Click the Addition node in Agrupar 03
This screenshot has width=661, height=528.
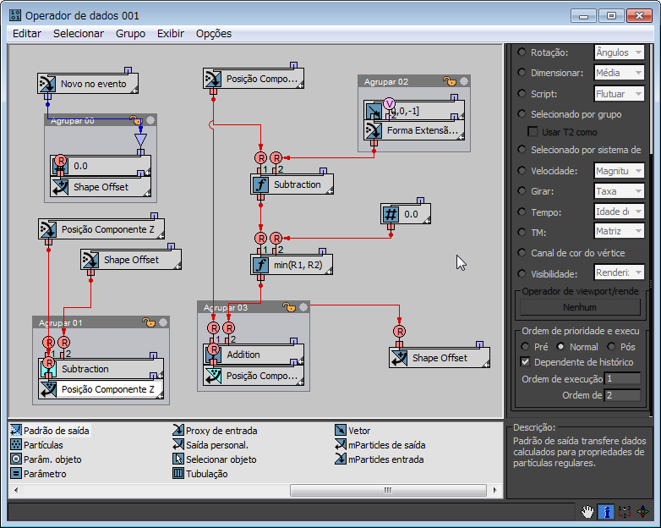[254, 355]
